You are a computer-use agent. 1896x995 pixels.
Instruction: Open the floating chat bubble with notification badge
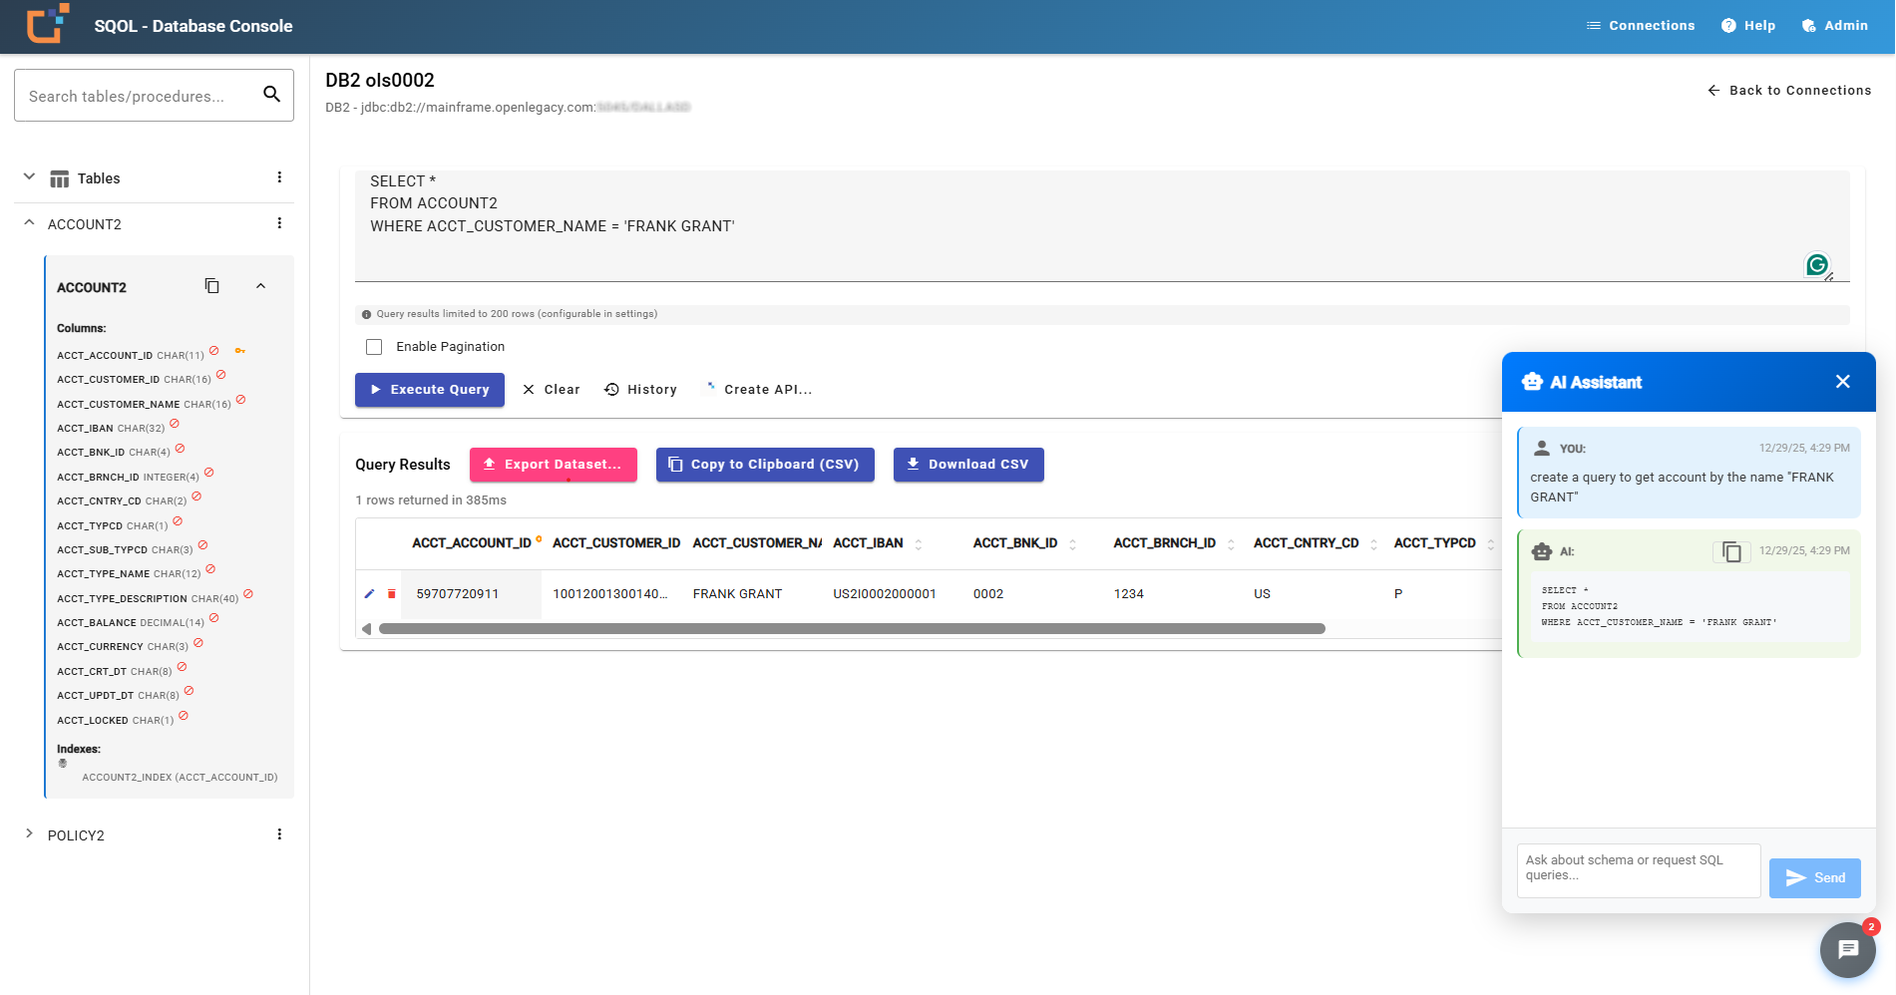tap(1848, 949)
